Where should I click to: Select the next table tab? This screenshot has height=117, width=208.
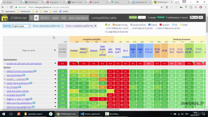point(55,18)
